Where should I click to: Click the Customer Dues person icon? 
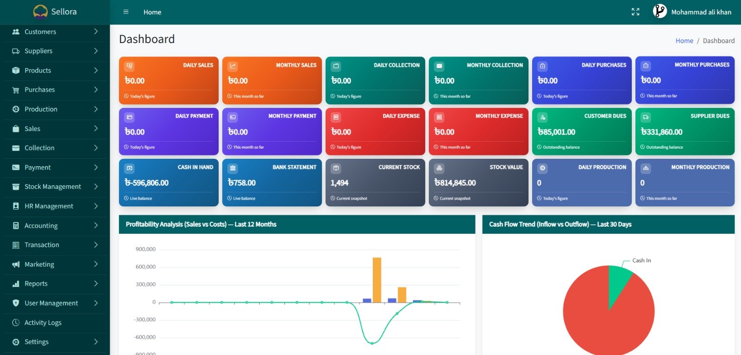coord(543,117)
